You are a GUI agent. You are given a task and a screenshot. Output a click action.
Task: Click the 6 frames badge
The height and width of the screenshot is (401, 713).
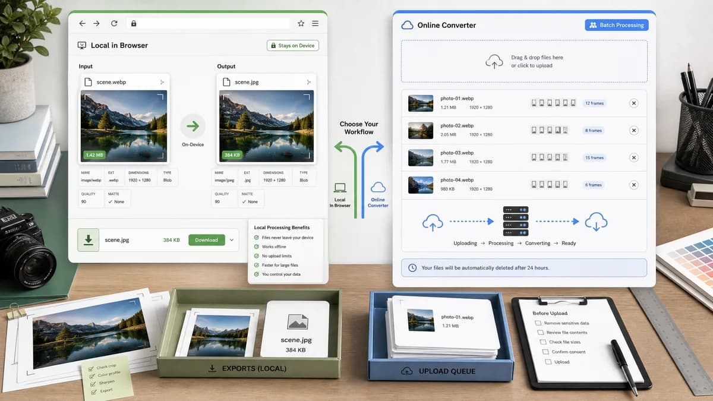pos(594,185)
